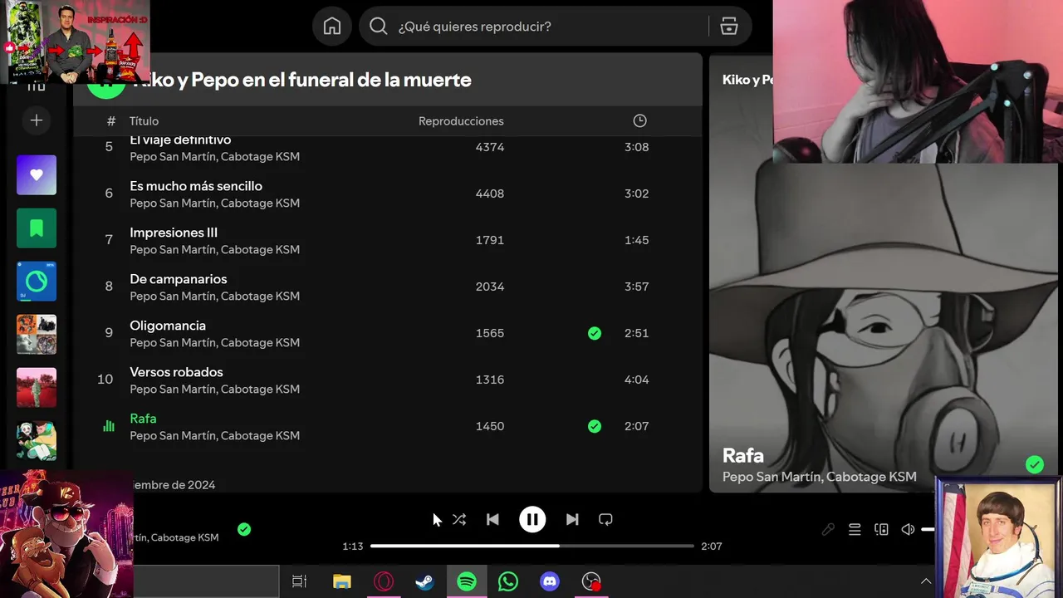
Task: Go to Spotify Home
Action: point(332,27)
